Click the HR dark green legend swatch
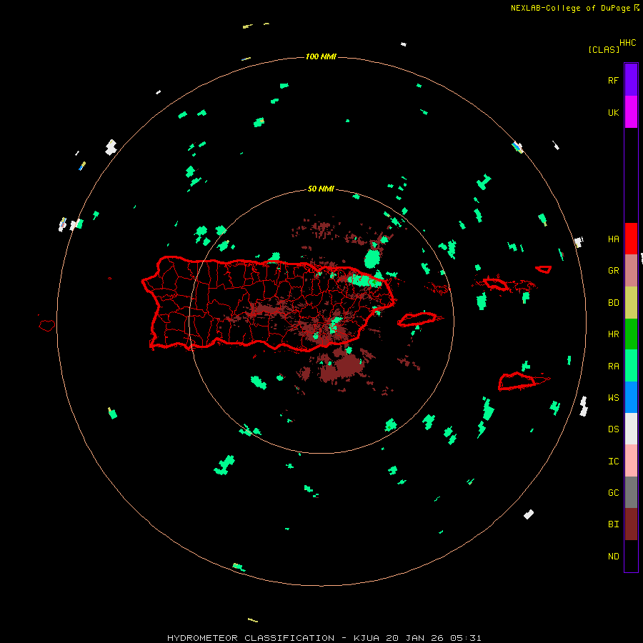 click(631, 334)
